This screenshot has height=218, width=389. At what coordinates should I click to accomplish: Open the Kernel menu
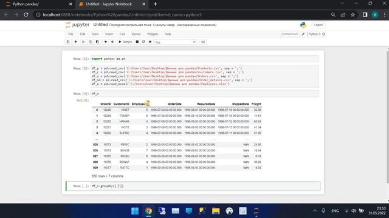click(136, 34)
